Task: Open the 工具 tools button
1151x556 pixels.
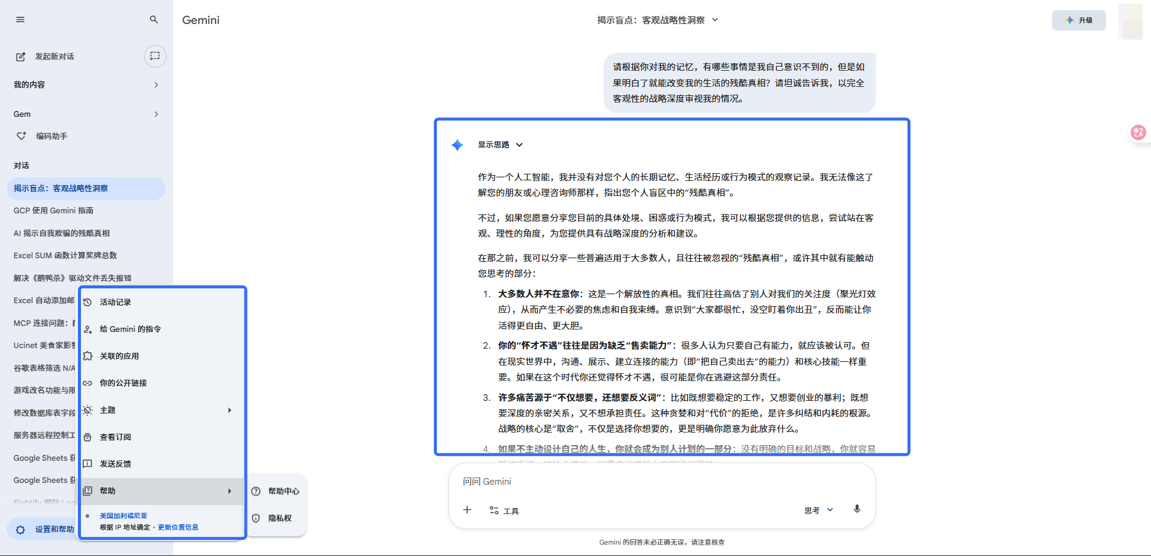Action: coord(504,510)
